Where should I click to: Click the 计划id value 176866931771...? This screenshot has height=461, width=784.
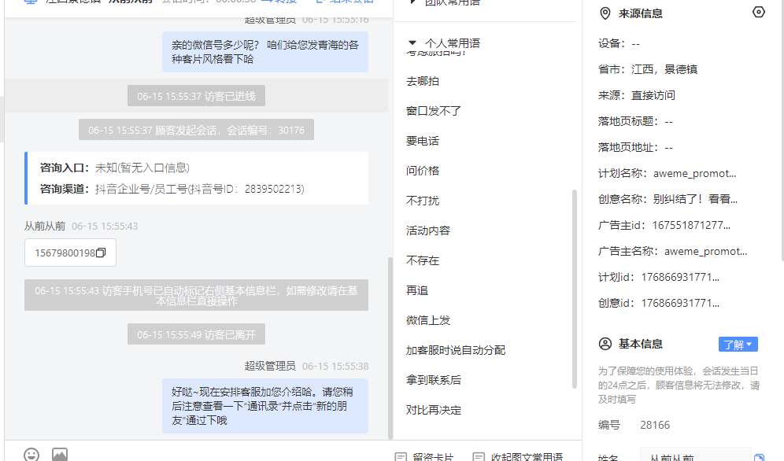[680, 277]
